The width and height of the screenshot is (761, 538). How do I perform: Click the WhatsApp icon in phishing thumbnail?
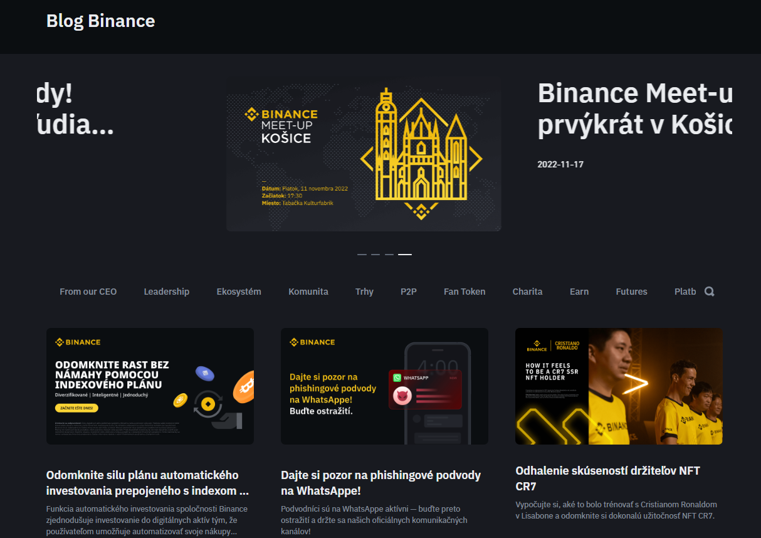pos(397,377)
